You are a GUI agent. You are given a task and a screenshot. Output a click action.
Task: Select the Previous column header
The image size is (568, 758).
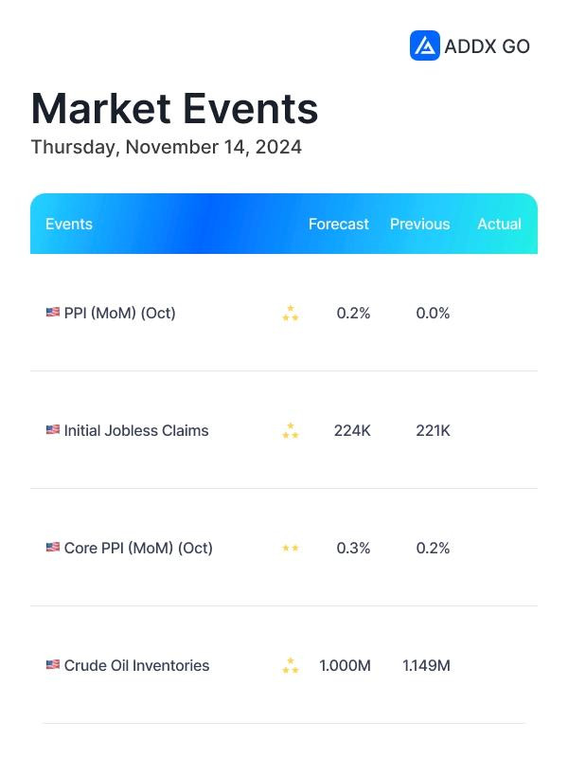click(x=419, y=224)
